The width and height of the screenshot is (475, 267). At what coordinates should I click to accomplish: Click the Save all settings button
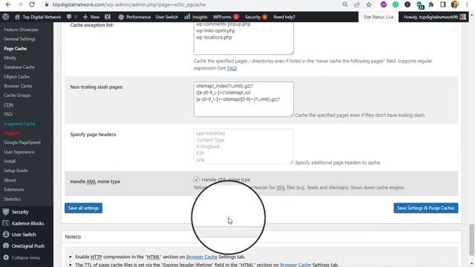(83, 208)
